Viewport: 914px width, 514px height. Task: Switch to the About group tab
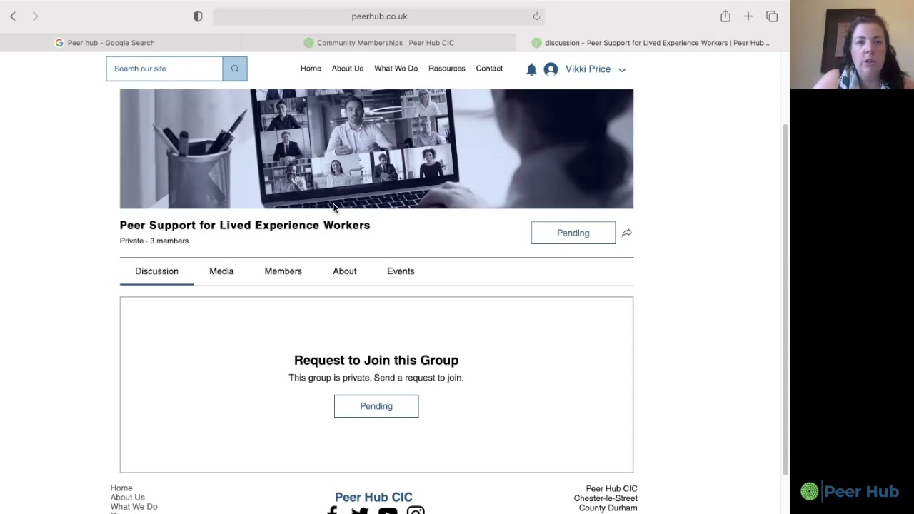(344, 271)
